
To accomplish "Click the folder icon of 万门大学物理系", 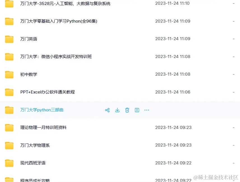I will point(9,145).
